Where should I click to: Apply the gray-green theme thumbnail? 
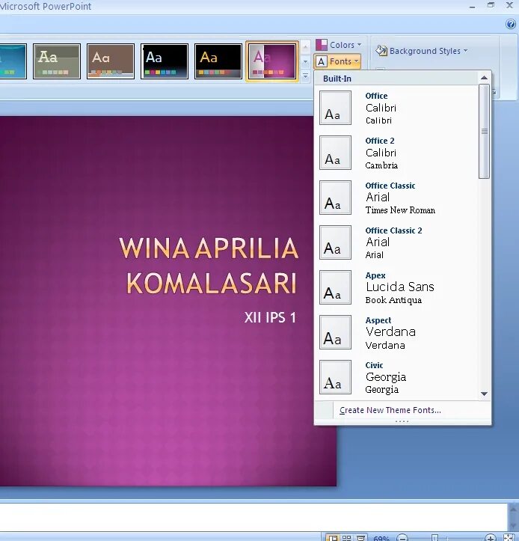[x=57, y=61]
